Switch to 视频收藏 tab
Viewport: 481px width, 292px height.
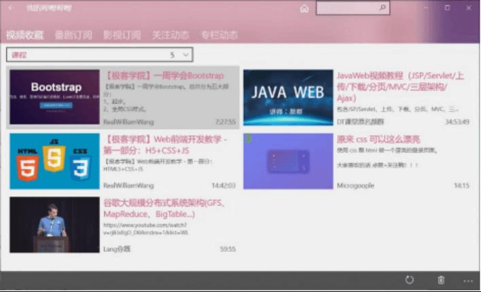[24, 35]
